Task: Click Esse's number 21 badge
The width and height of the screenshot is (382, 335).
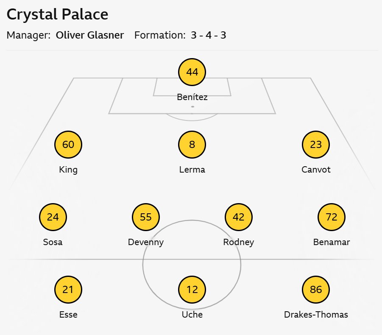Action: tap(68, 290)
